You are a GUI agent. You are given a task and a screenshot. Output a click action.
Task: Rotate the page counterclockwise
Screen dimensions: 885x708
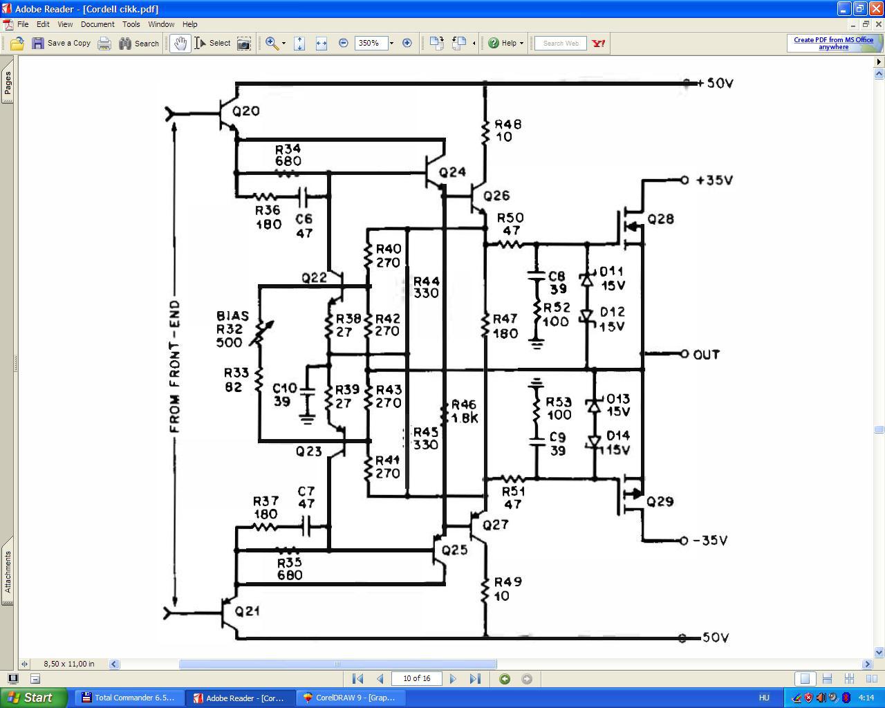(x=459, y=43)
